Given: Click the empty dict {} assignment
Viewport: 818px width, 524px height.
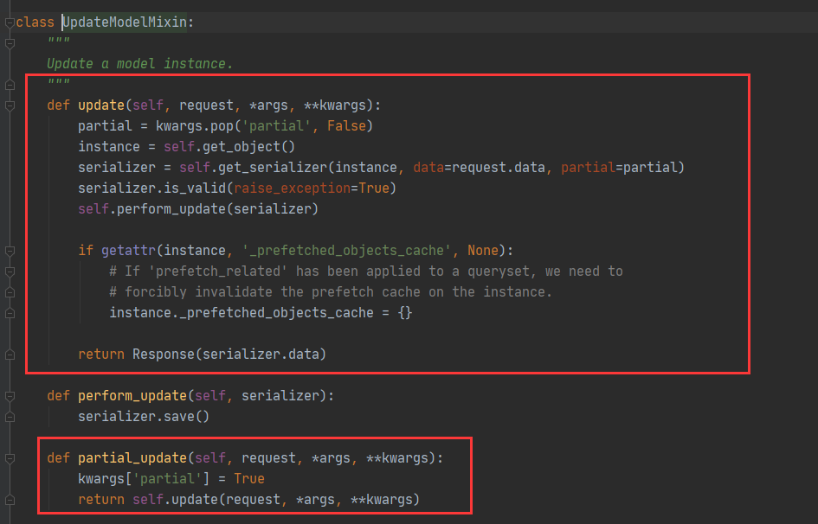Looking at the screenshot, I should pos(405,313).
